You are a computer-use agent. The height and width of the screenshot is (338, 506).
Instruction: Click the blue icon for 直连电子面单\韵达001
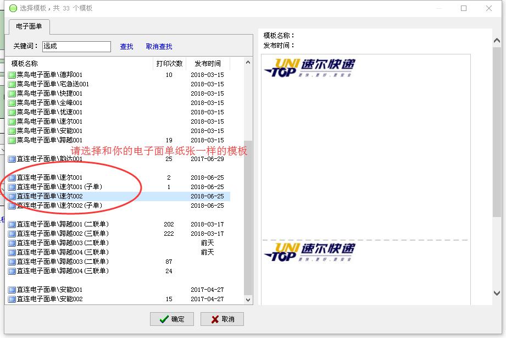pos(12,159)
